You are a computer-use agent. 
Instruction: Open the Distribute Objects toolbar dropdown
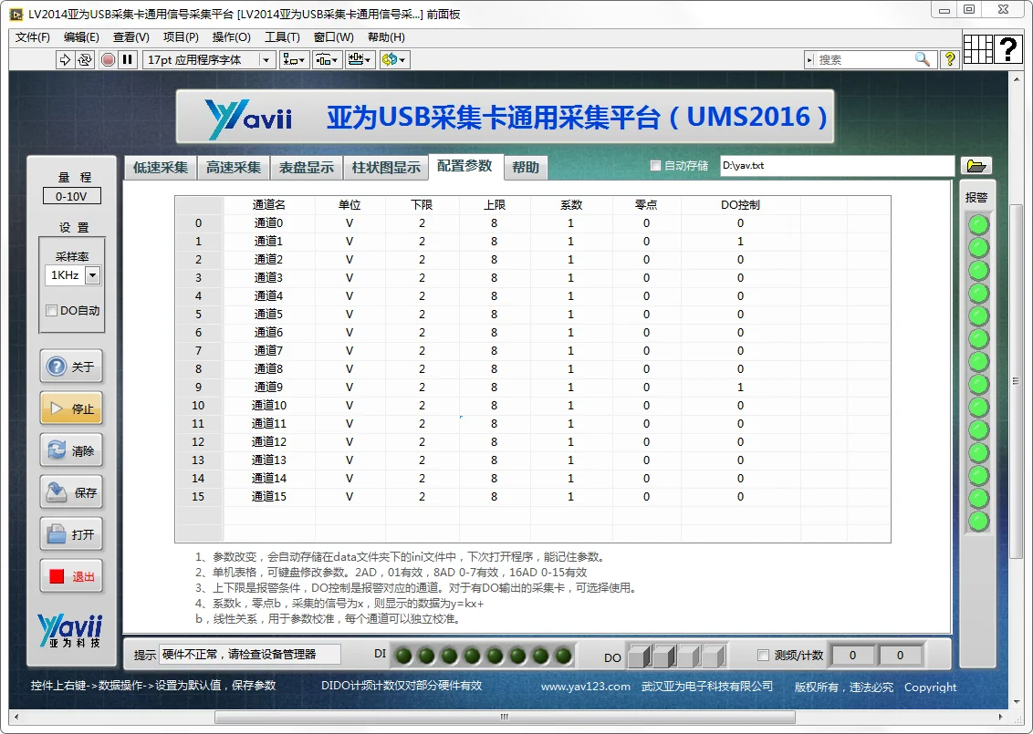tap(327, 60)
